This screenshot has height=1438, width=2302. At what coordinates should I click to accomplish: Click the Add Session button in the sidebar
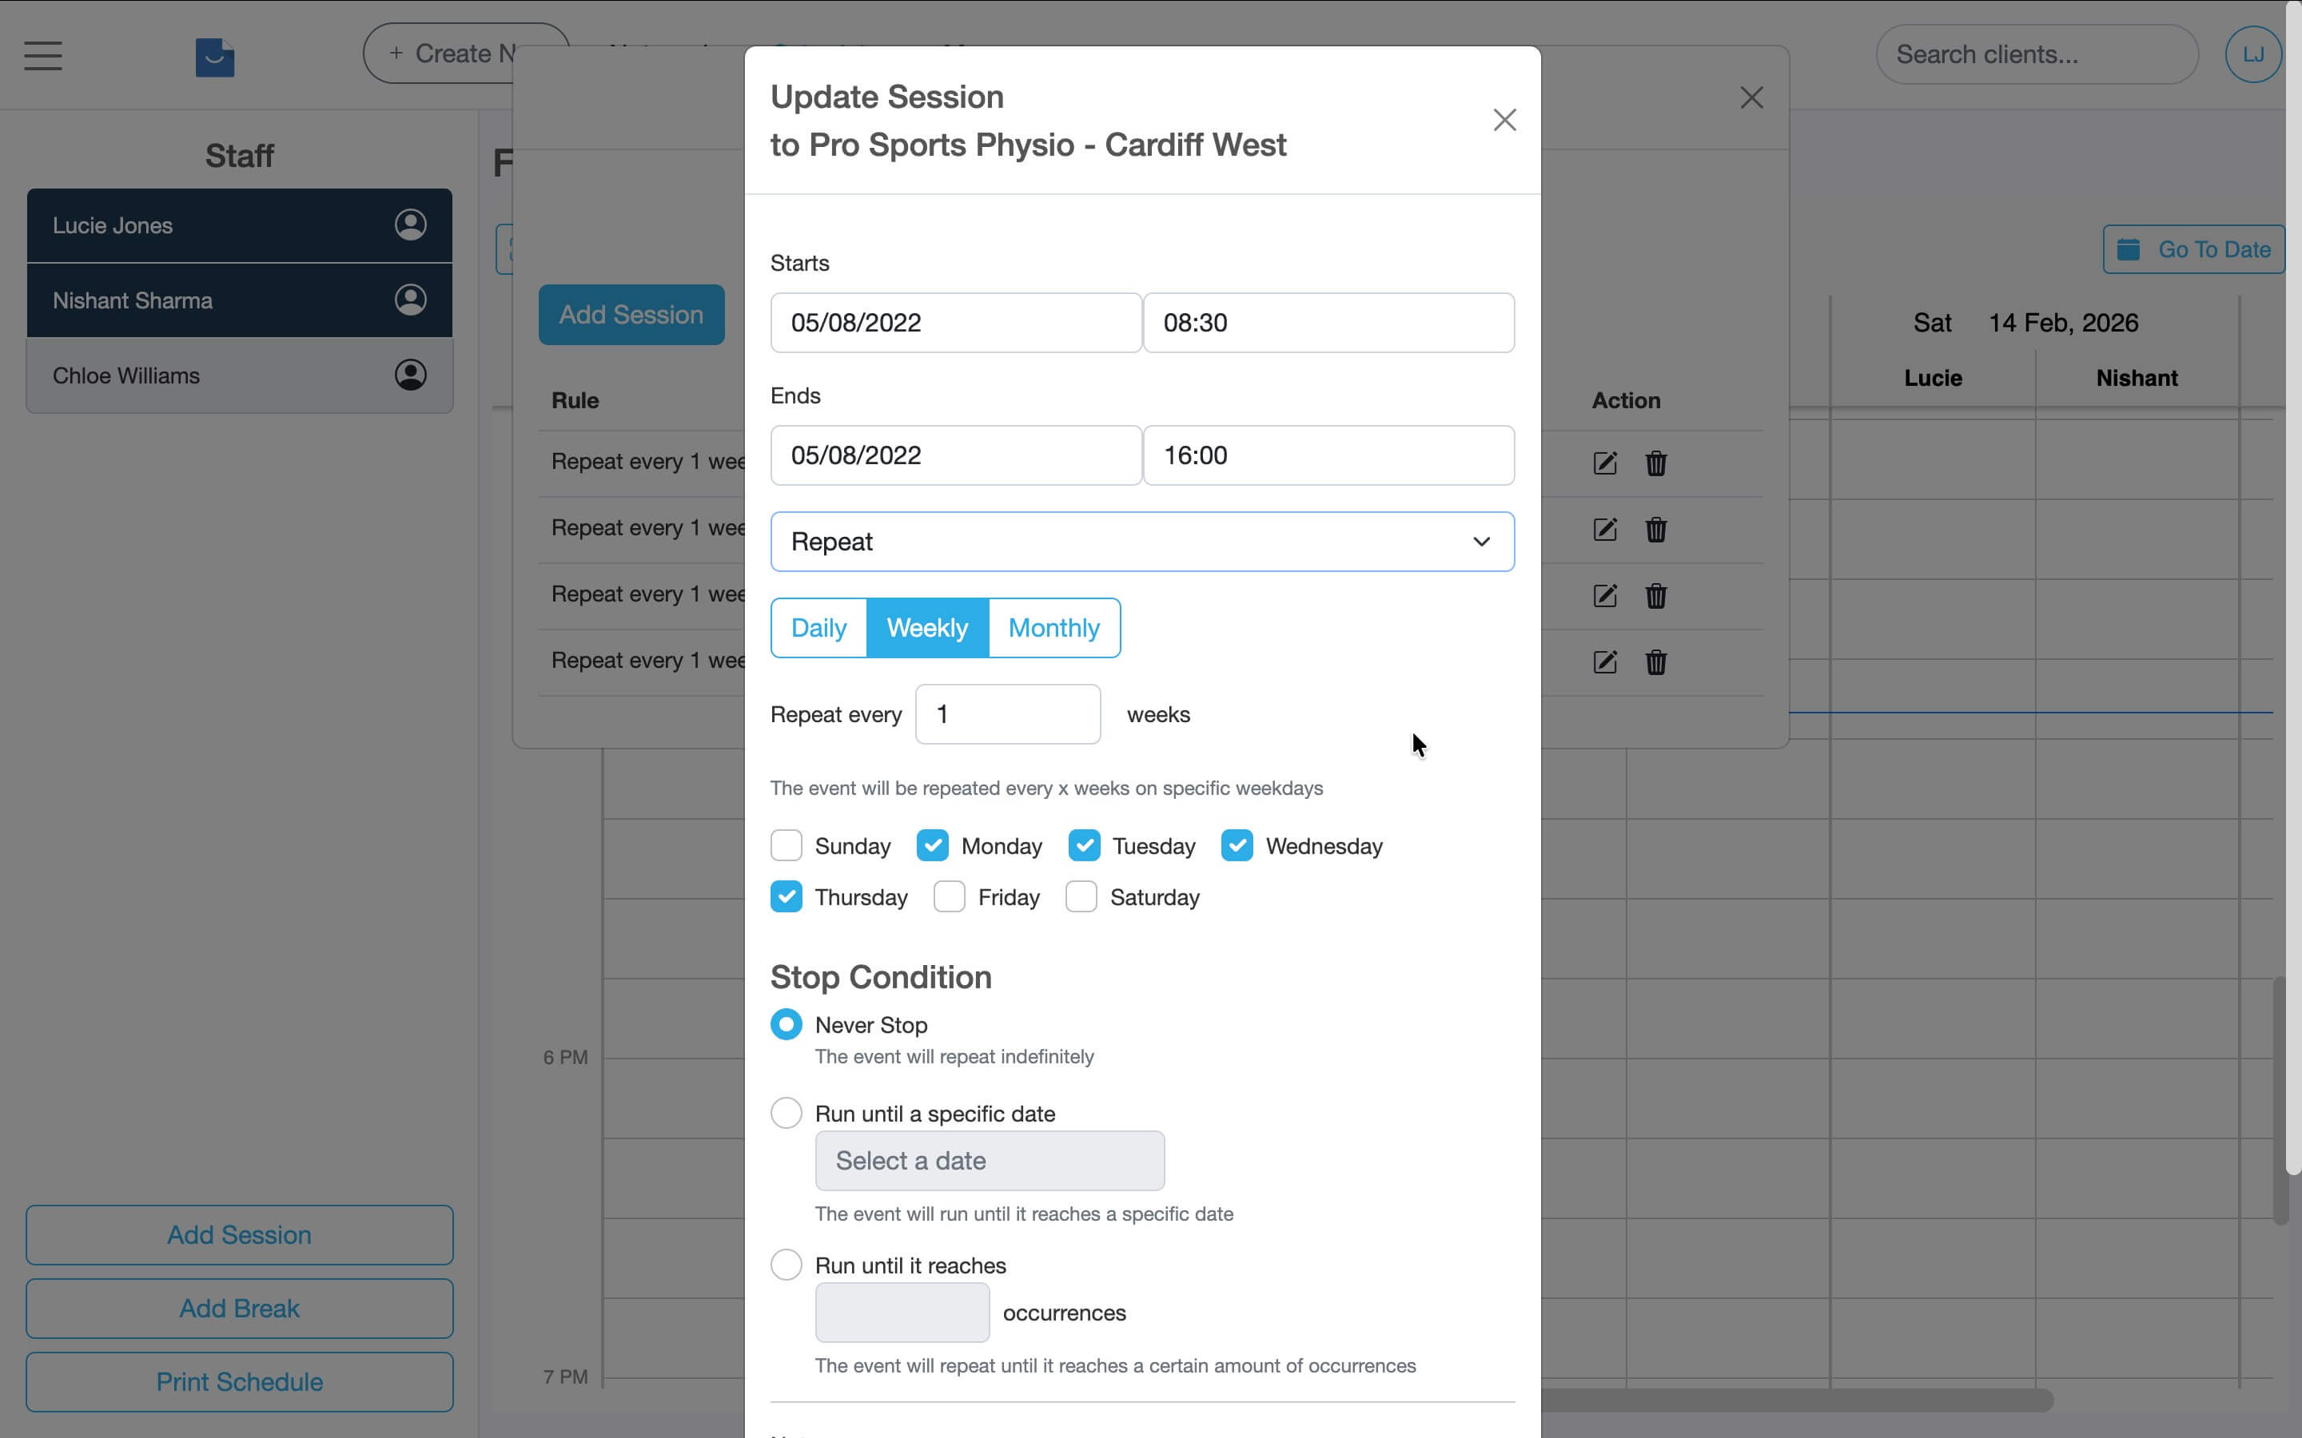pos(239,1234)
